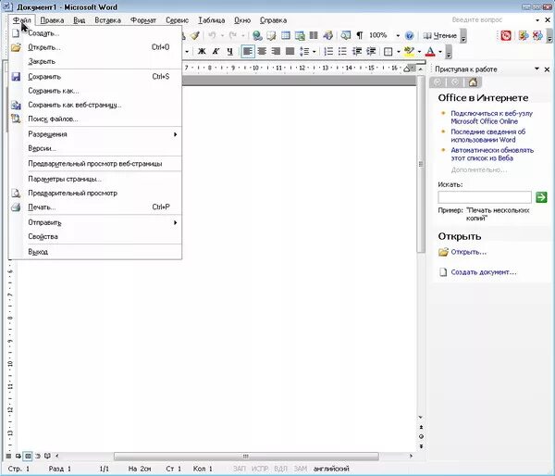Expand the line spacing dropdown arrow

coord(314,52)
